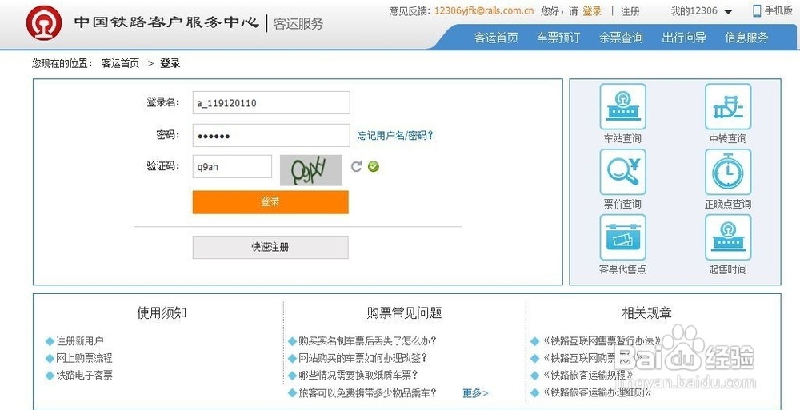This screenshot has width=800, height=410.
Task: Open 信息服务 navigation tab
Action: click(746, 38)
